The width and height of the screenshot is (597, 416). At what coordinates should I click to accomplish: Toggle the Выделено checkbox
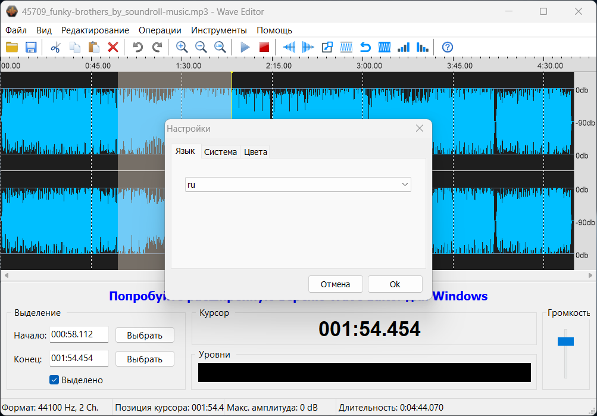[54, 380]
